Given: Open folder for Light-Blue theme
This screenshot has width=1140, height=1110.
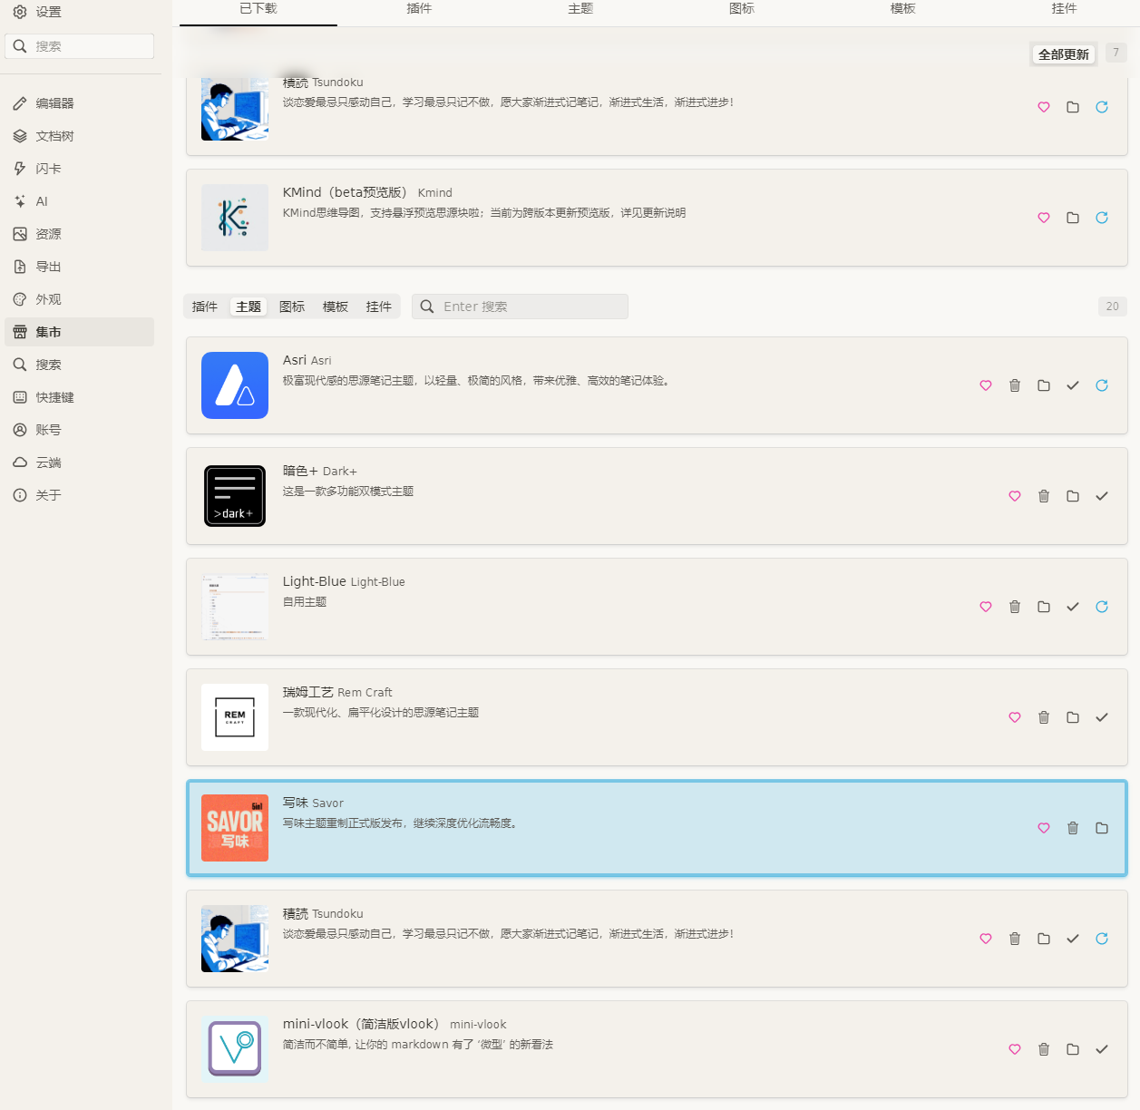Looking at the screenshot, I should (x=1044, y=607).
